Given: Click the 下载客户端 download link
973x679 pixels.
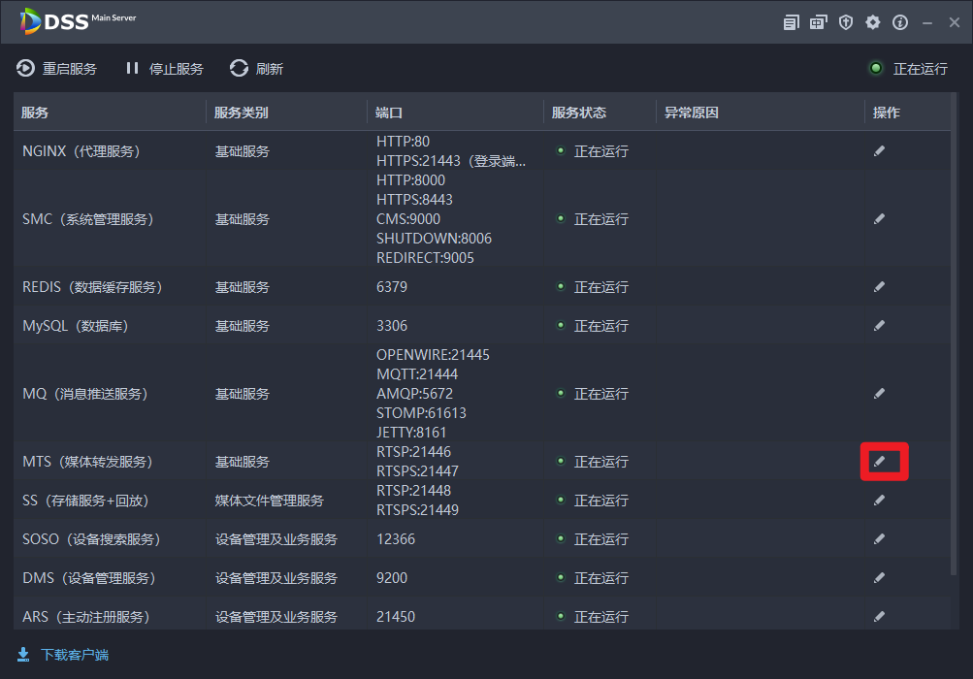Looking at the screenshot, I should (x=63, y=655).
